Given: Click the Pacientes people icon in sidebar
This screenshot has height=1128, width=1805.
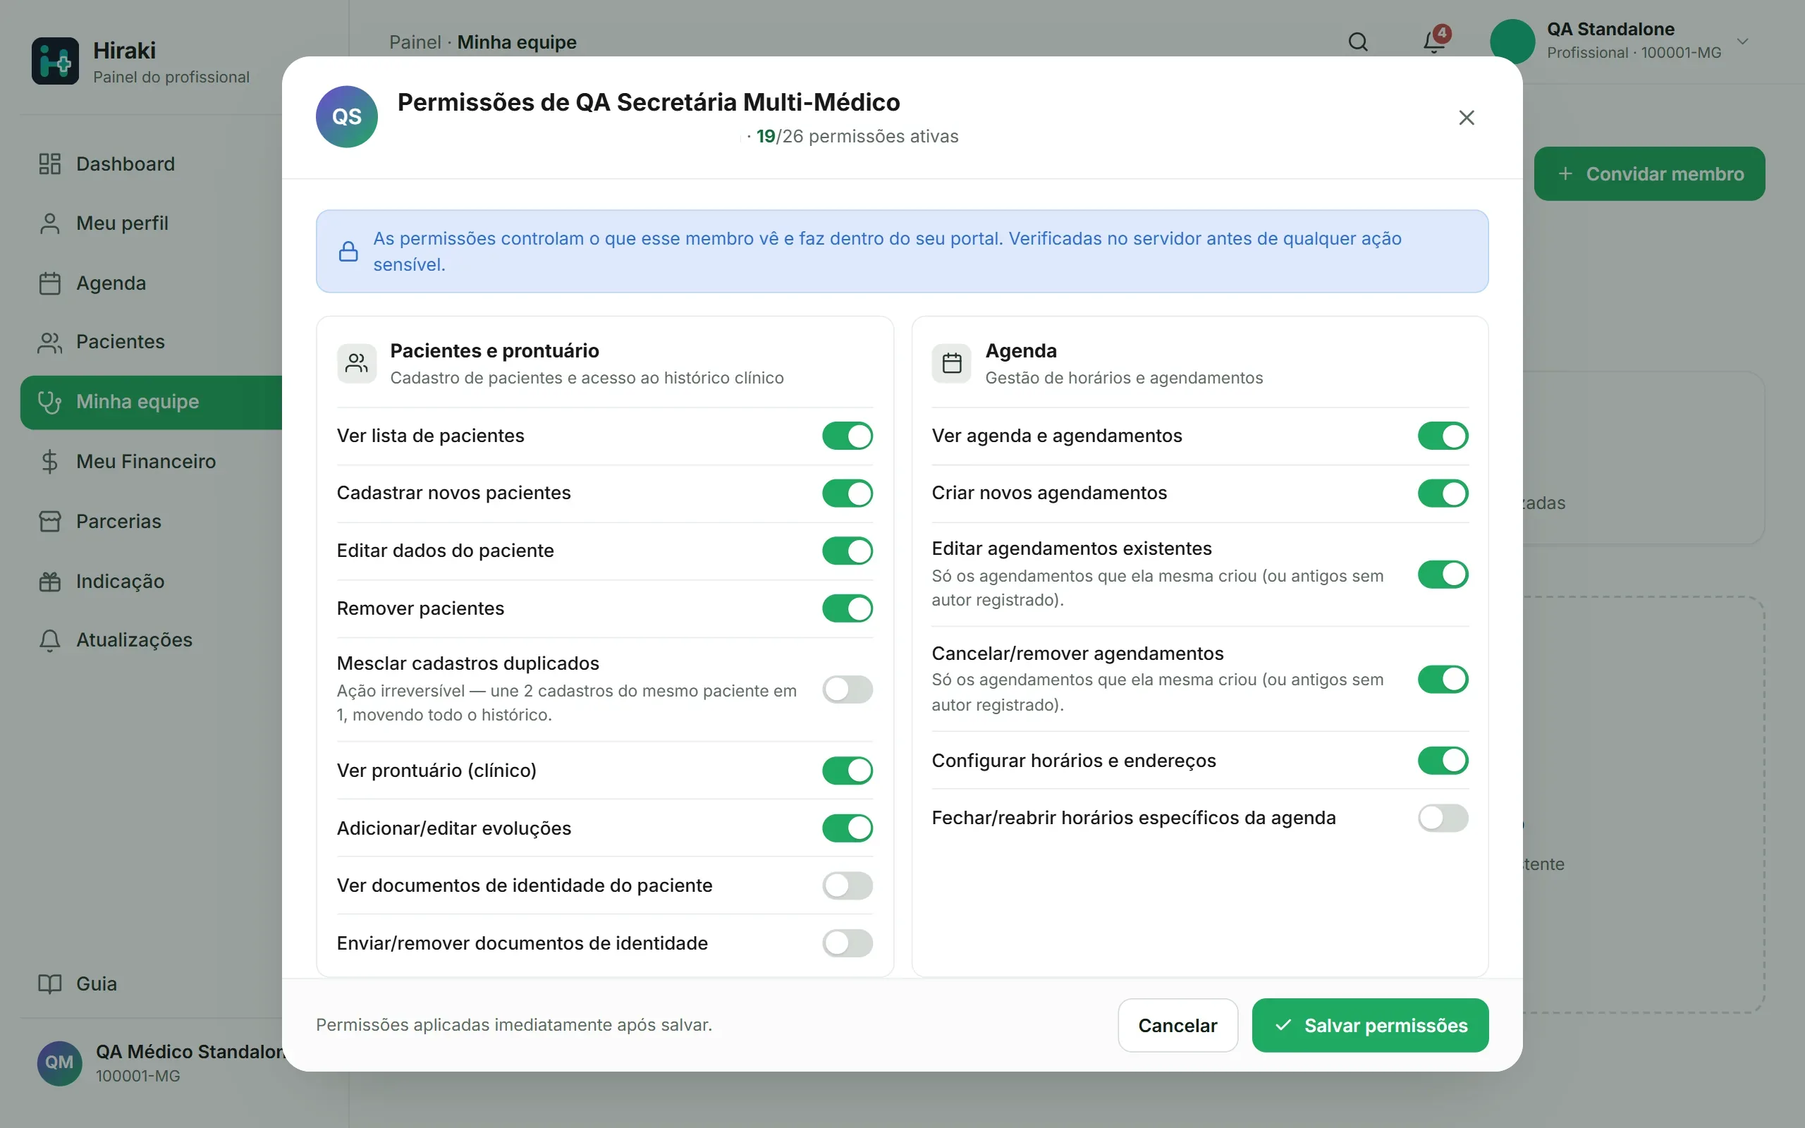Looking at the screenshot, I should click(x=49, y=343).
